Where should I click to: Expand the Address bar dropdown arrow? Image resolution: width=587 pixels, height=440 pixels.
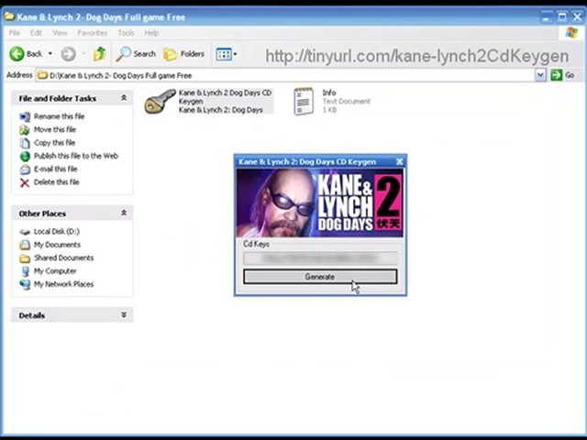[540, 75]
